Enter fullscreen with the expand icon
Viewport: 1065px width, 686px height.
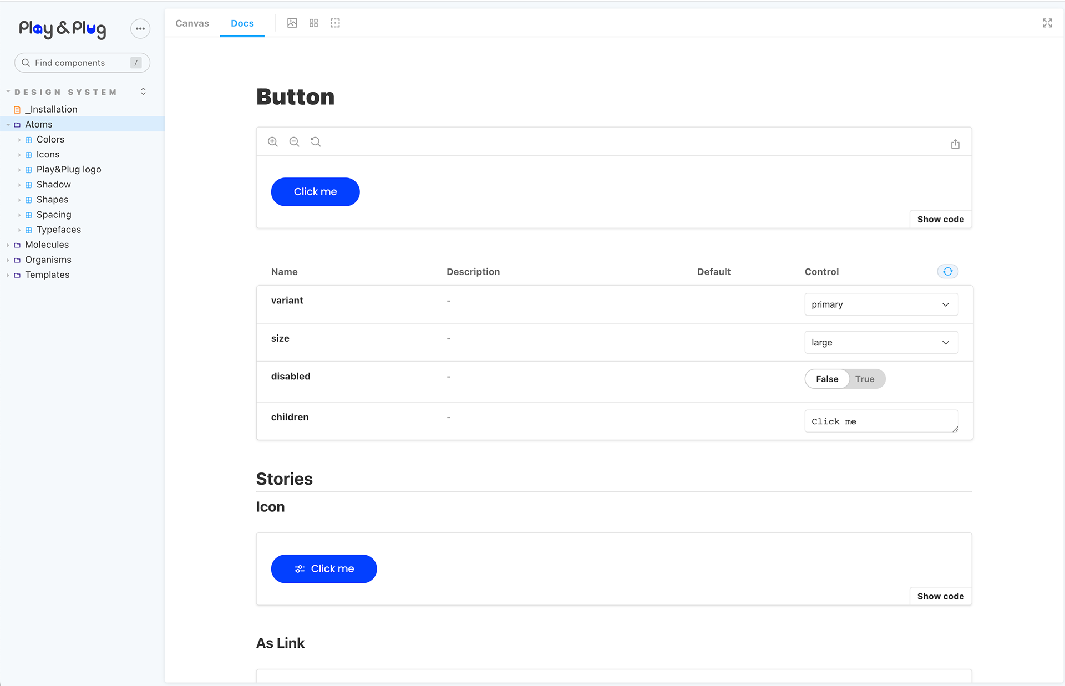pos(1047,23)
